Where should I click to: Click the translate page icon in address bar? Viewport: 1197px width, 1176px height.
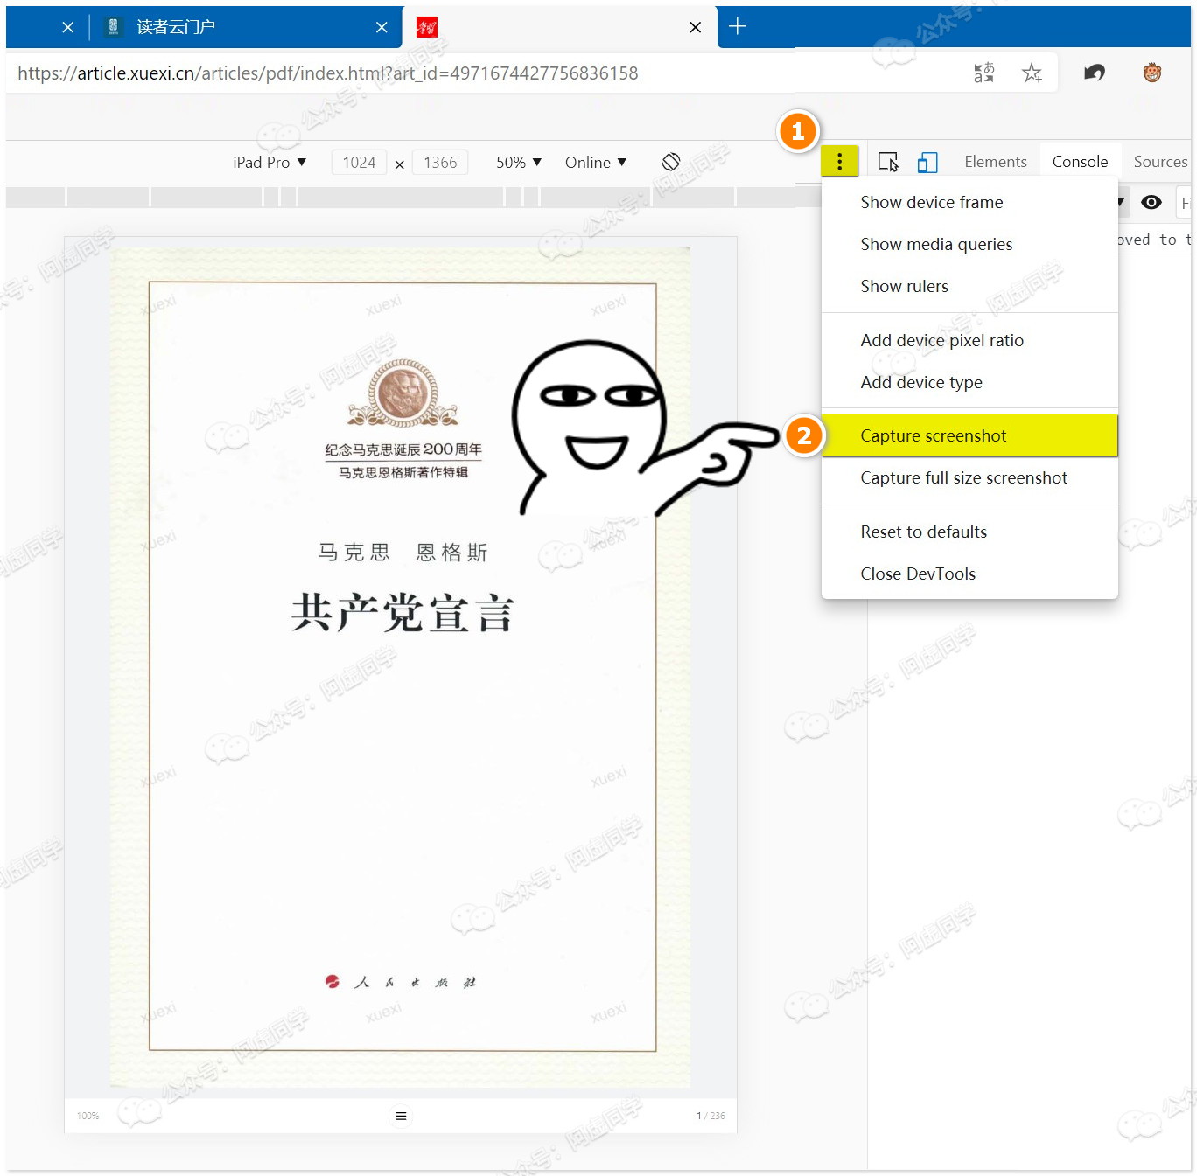(x=984, y=73)
